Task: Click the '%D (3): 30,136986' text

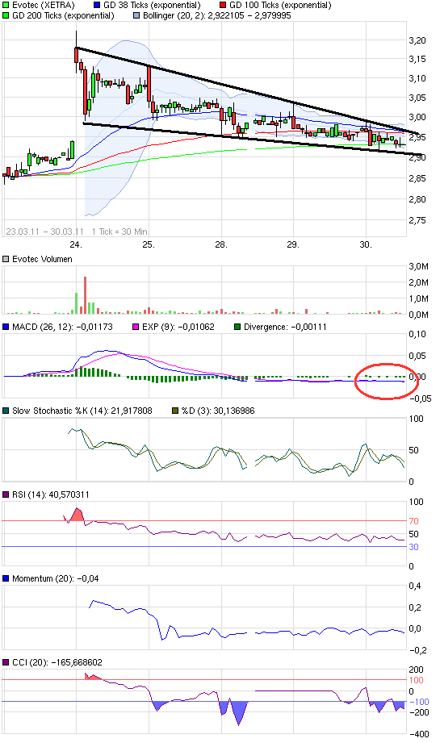Action: (218, 411)
